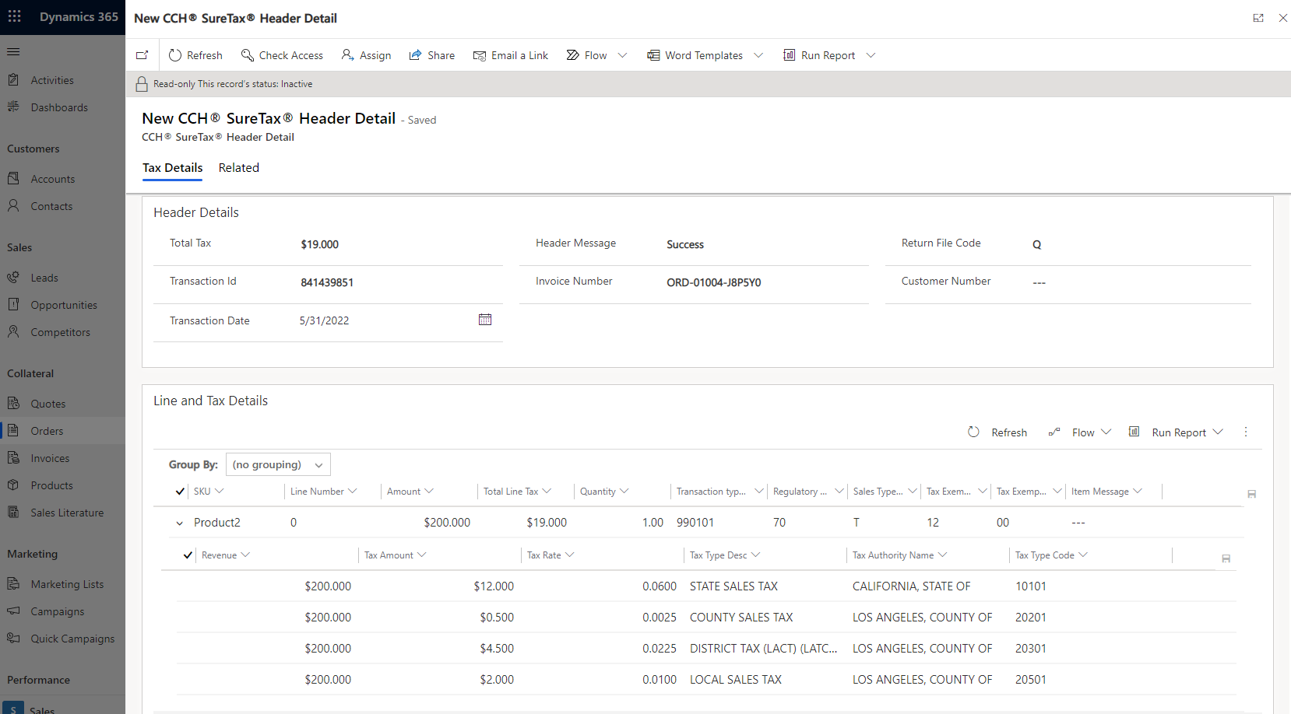Viewport: 1291px width, 714px height.
Task: Click the Refresh icon in command bar
Action: 175,55
